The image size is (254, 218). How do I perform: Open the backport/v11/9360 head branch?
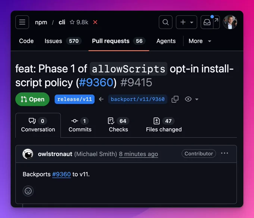click(x=138, y=99)
